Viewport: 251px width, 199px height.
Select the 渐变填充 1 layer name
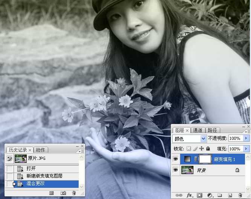(x=224, y=159)
